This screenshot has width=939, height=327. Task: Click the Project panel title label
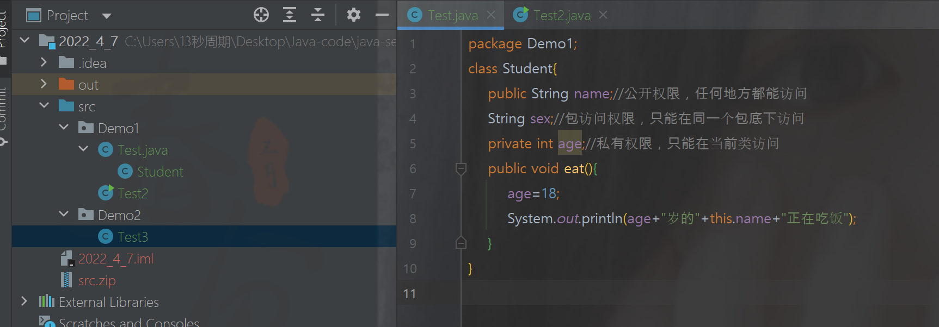click(x=67, y=16)
